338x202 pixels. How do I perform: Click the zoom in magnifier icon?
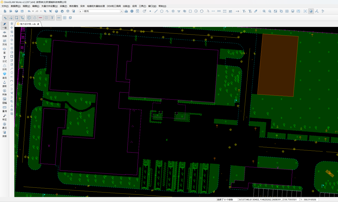point(264,11)
